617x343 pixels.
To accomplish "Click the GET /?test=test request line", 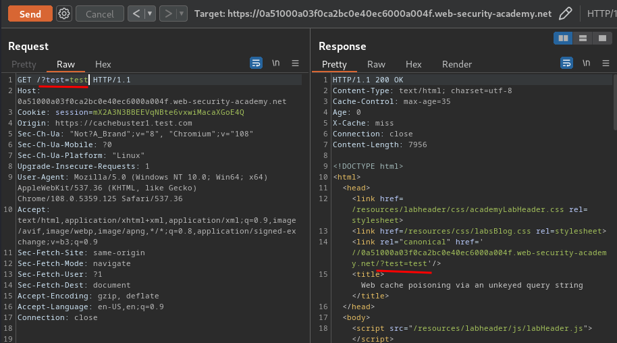I will coord(74,80).
